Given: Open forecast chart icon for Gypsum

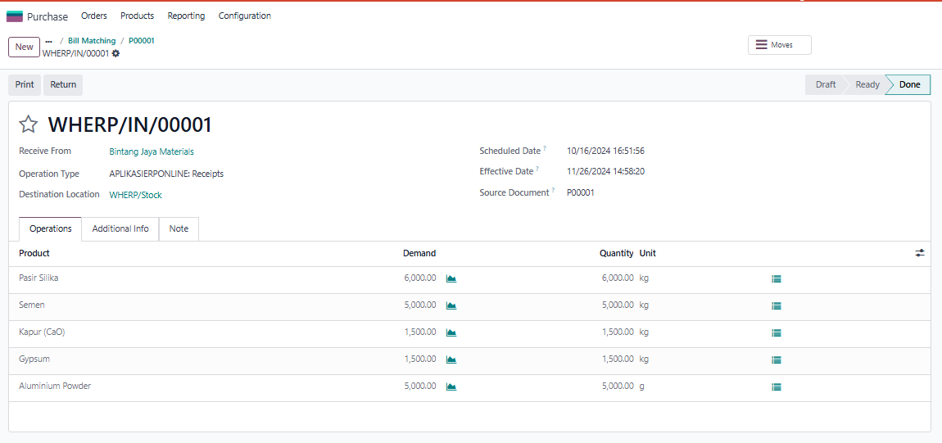Looking at the screenshot, I should point(451,359).
